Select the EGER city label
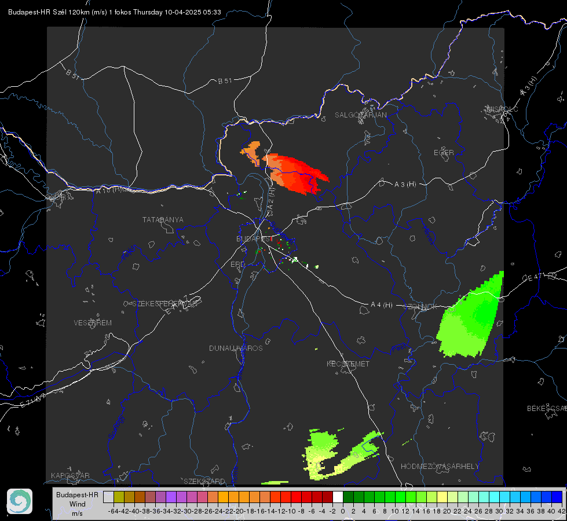This screenshot has height=521, width=567. click(x=444, y=153)
